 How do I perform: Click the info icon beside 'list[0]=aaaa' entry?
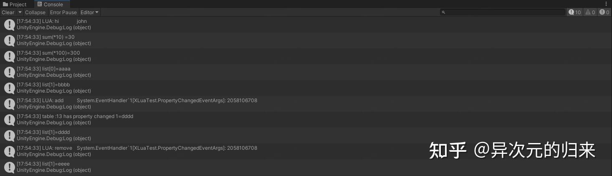tap(9, 72)
